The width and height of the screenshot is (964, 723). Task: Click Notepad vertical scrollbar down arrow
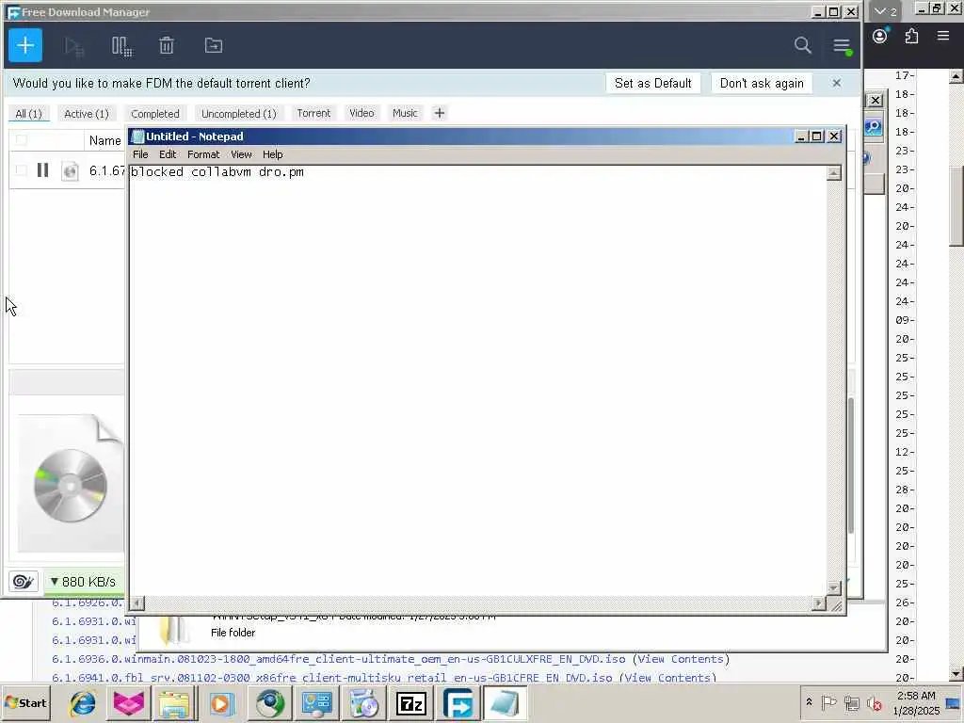834,588
